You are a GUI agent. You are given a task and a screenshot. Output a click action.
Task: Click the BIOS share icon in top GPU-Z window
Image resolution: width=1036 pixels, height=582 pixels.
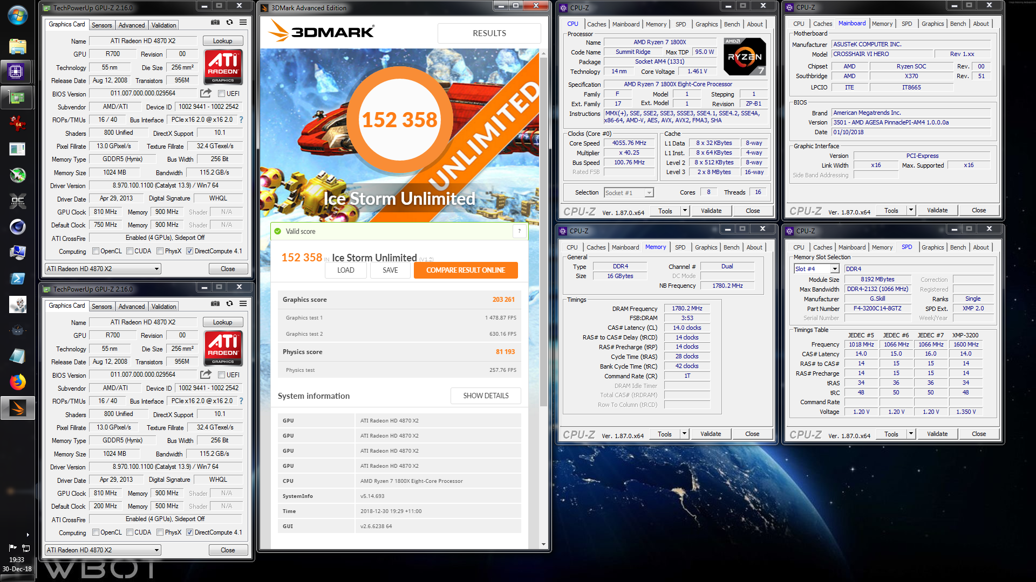coord(206,93)
